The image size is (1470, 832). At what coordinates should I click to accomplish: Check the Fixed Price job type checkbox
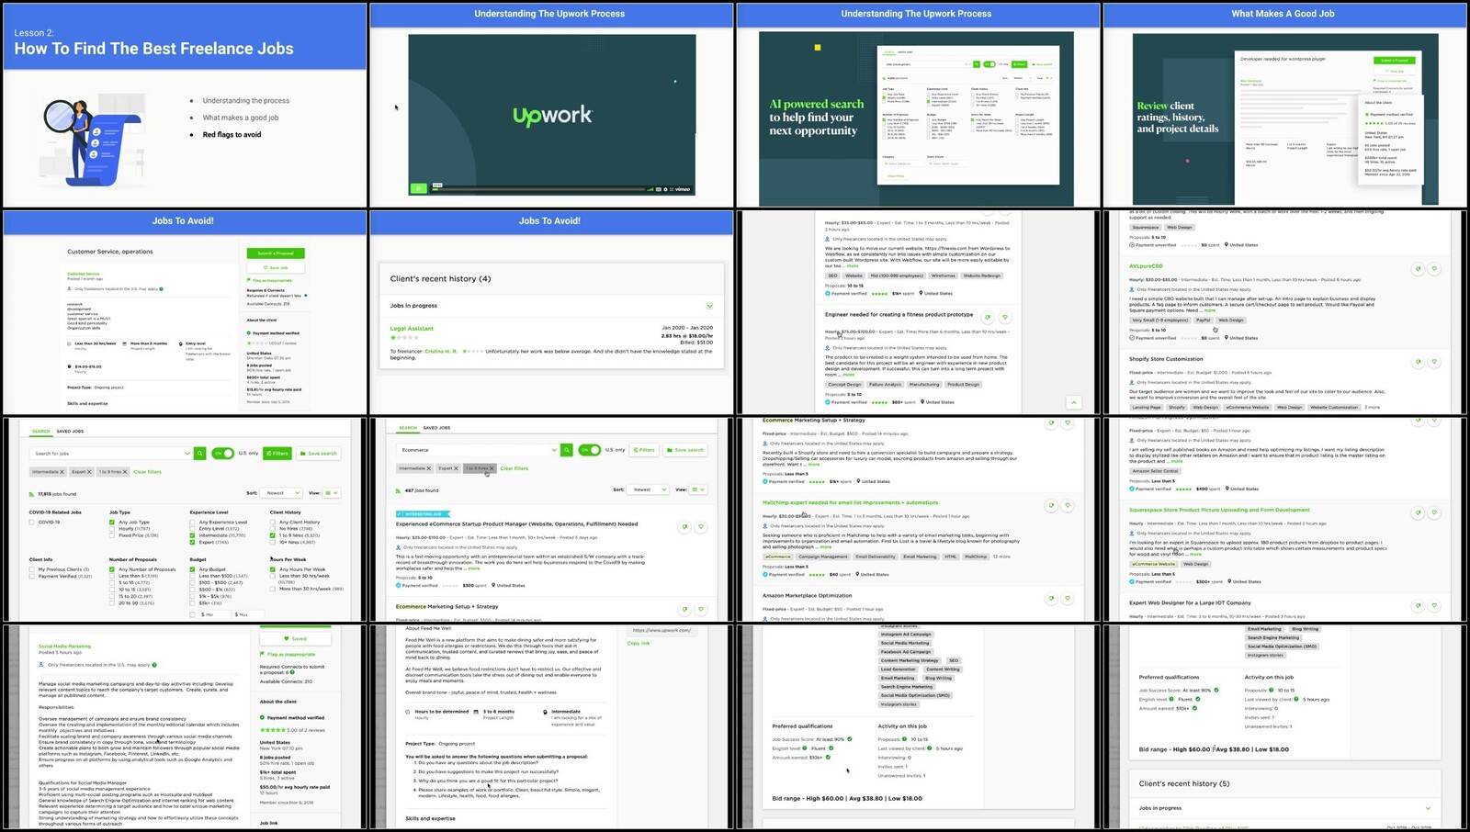pos(112,535)
